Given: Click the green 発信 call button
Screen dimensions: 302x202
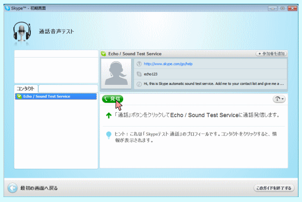Looking at the screenshot, I should (112, 99).
